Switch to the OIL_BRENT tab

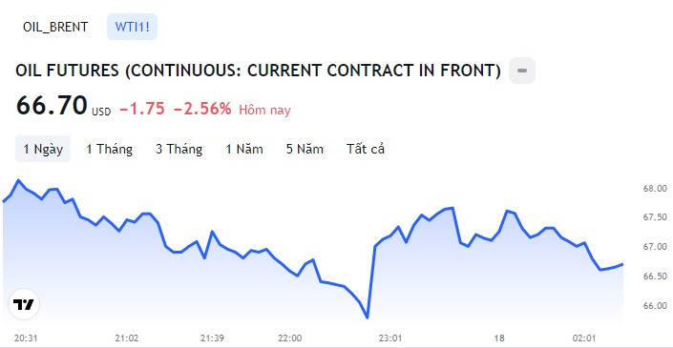click(x=55, y=27)
